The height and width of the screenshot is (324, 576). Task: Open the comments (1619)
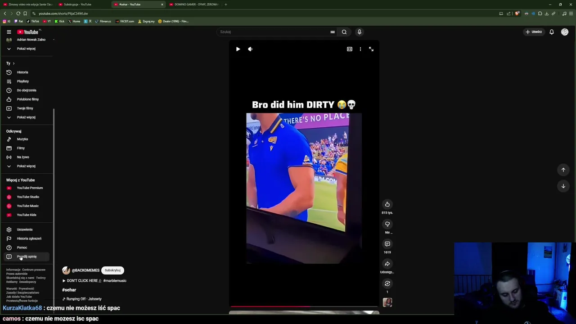(387, 244)
